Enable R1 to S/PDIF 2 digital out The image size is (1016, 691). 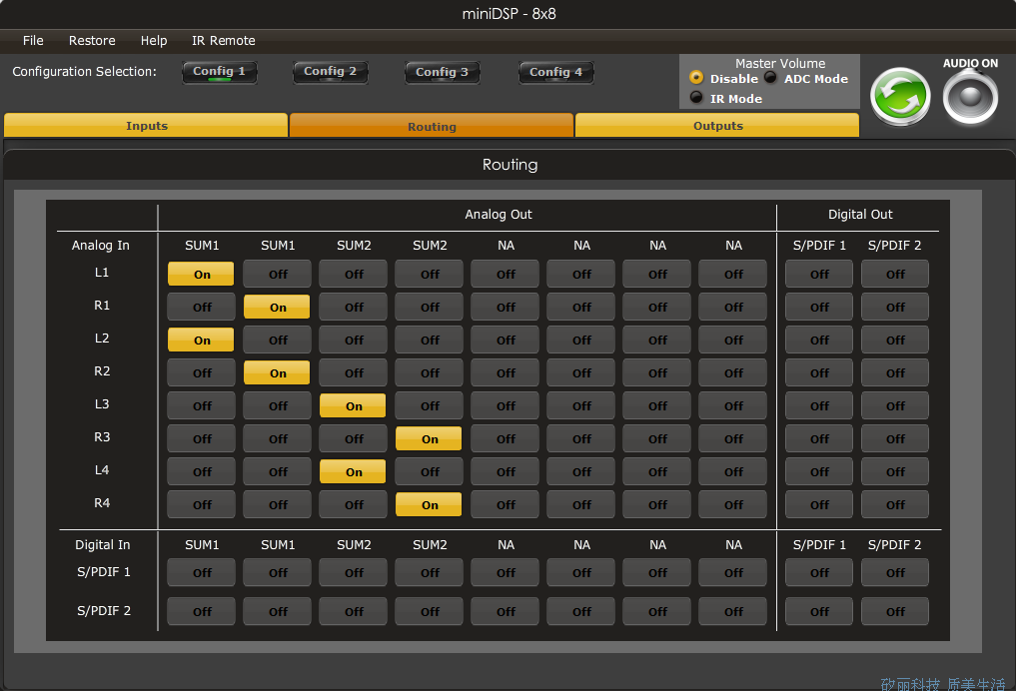click(895, 307)
